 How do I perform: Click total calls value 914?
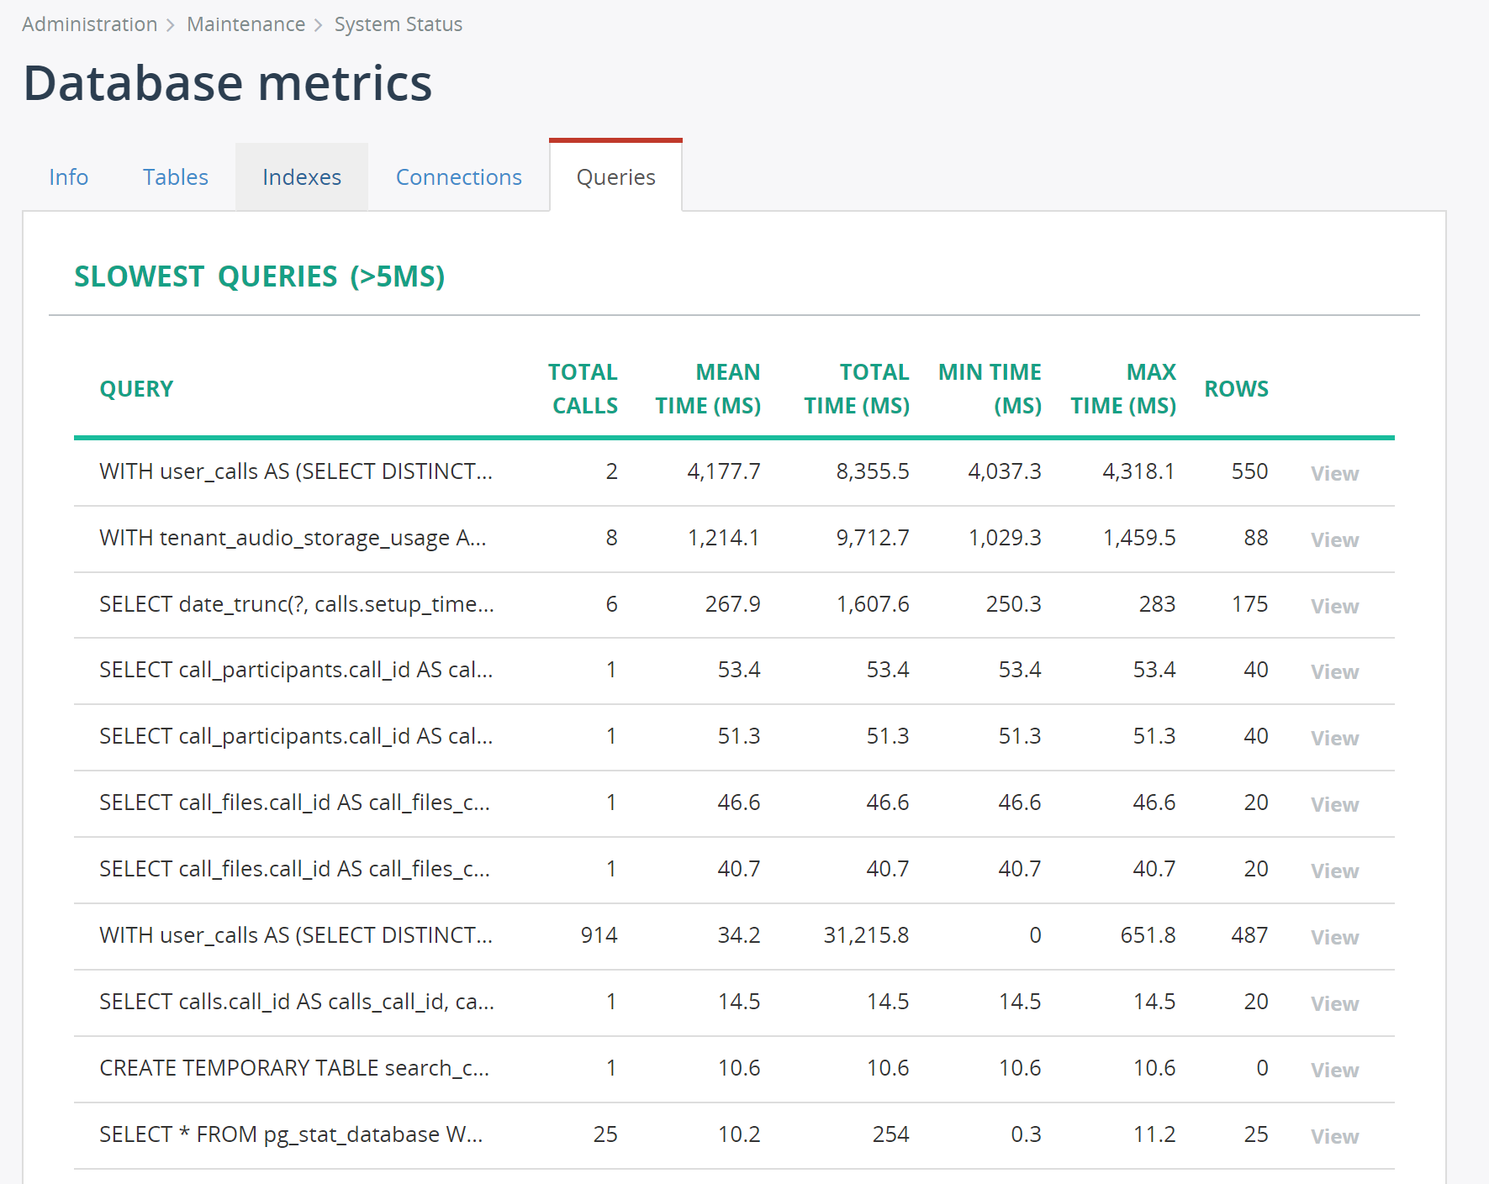(599, 935)
